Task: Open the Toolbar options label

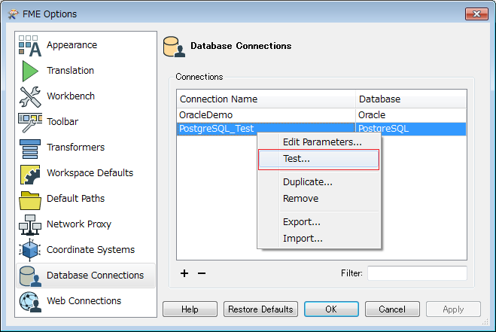Action: (x=62, y=121)
